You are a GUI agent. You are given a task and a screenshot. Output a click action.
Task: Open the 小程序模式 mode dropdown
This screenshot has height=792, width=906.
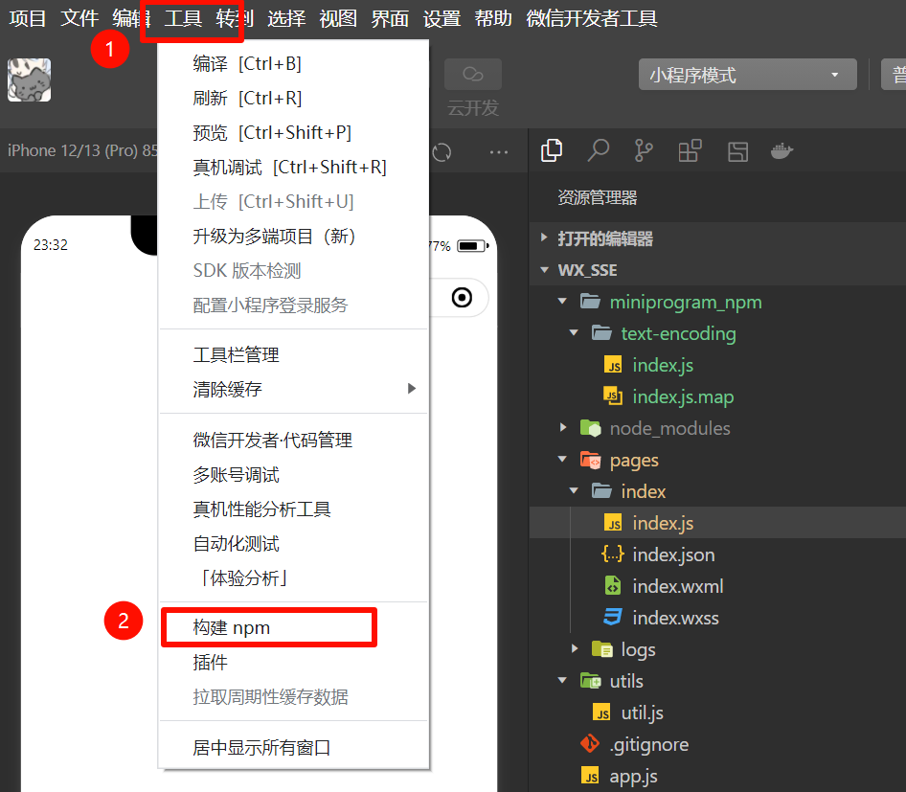pyautogui.click(x=747, y=75)
